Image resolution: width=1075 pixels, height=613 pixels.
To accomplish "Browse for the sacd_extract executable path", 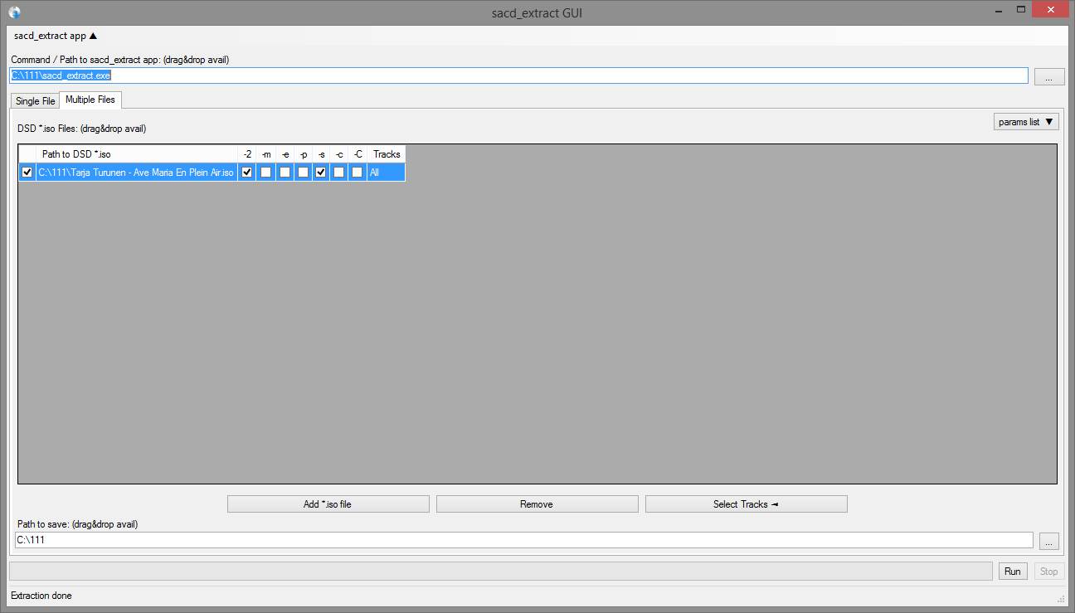I will [1048, 76].
